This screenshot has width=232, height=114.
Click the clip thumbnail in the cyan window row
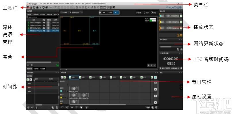pyautogui.click(x=74, y=89)
